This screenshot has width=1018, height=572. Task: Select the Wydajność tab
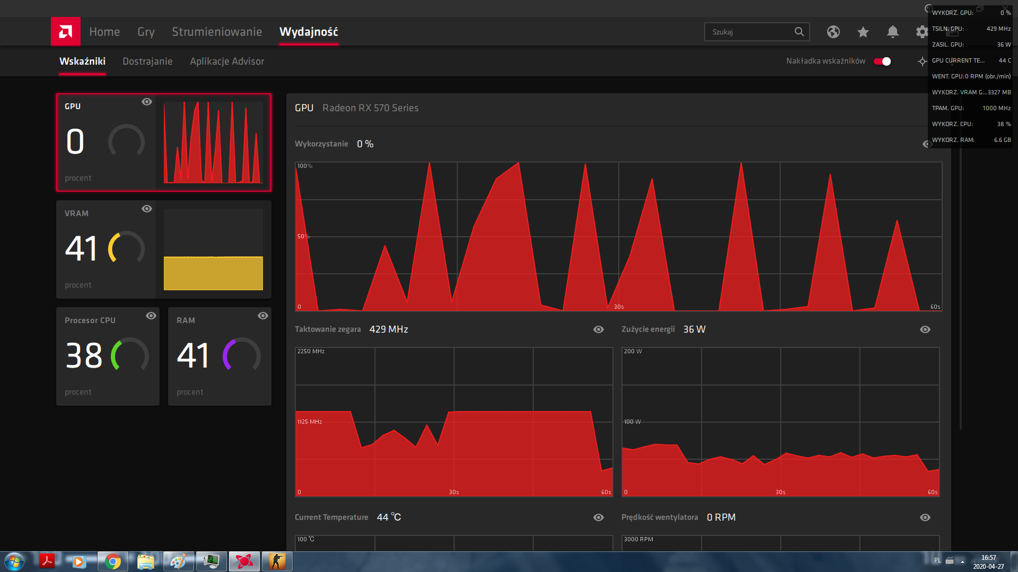(x=309, y=32)
